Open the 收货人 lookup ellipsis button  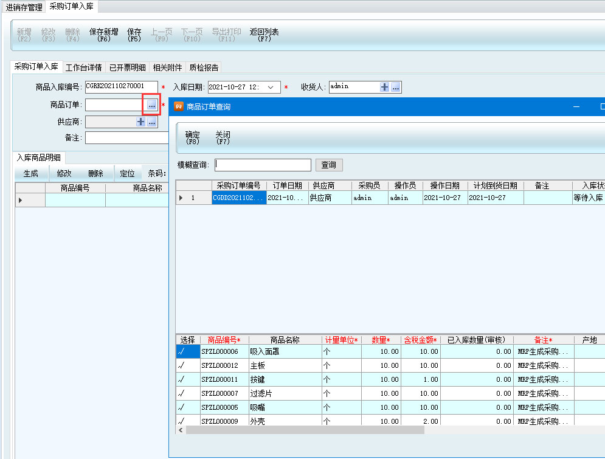395,87
